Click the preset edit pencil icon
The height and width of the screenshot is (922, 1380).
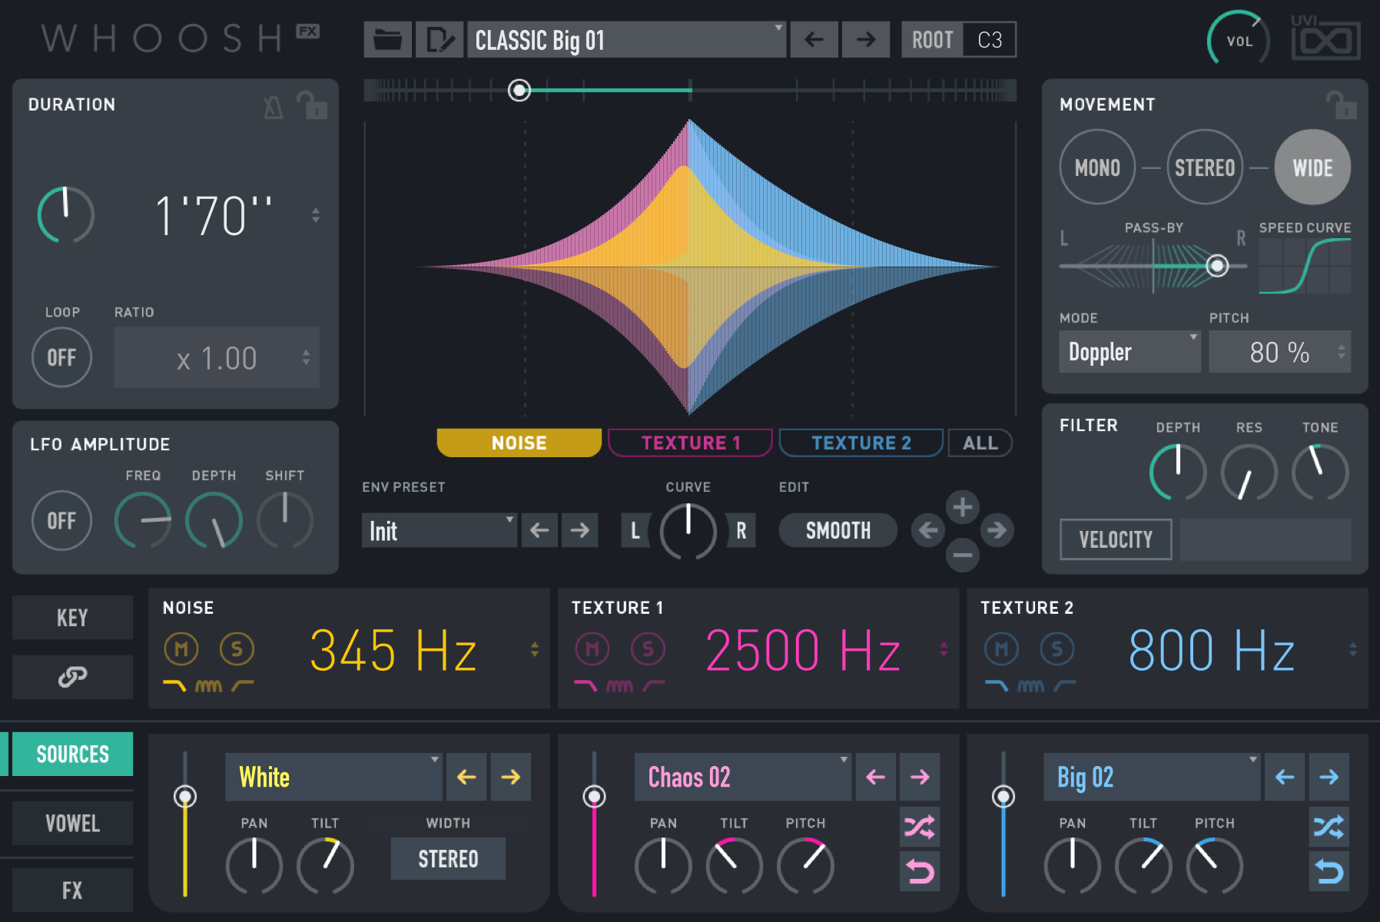coord(440,39)
